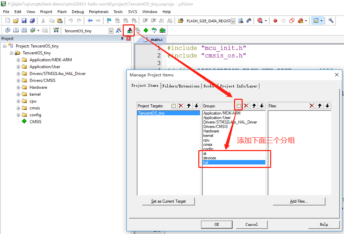Delete selected group with red X
Viewport: 344px width, 234px height.
(x=246, y=106)
